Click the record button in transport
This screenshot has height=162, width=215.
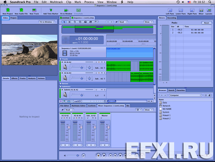click(98, 156)
